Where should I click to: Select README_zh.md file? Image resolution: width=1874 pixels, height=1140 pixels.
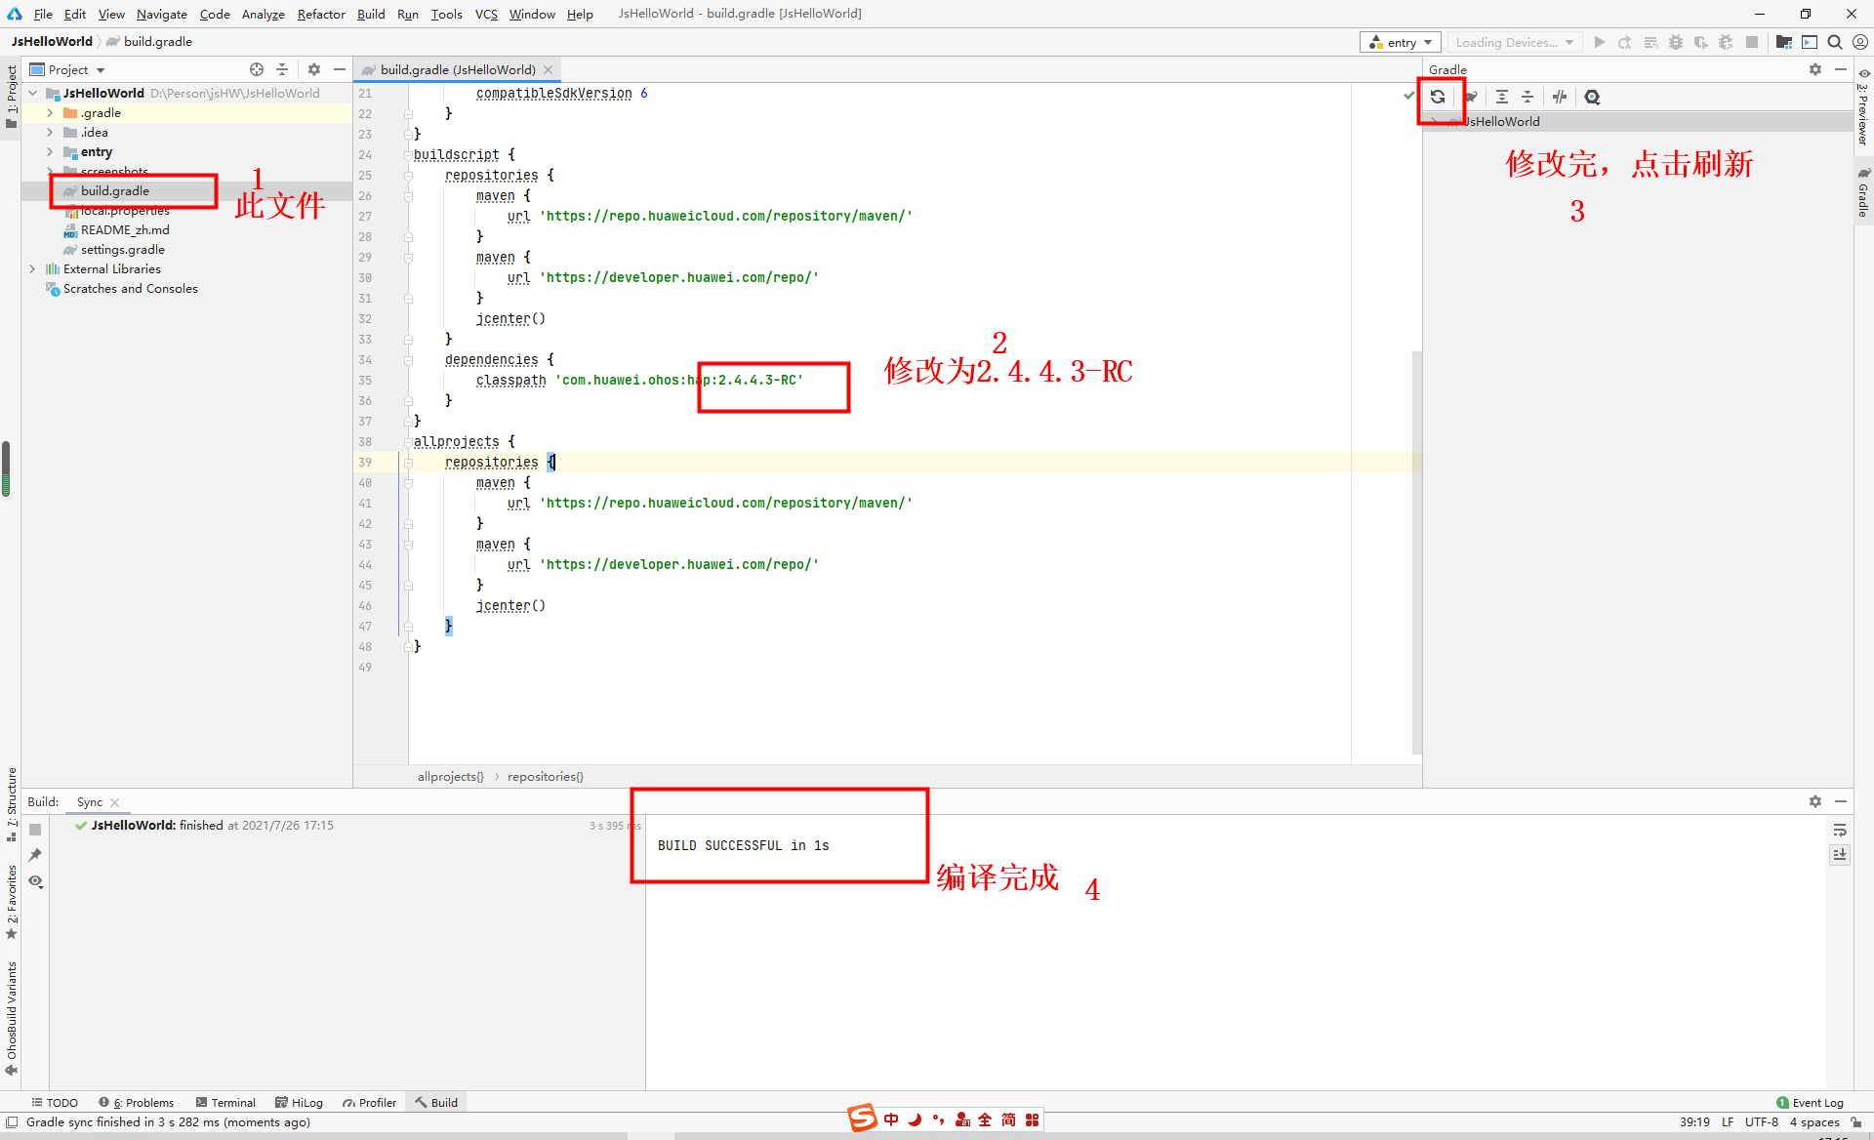[x=125, y=229]
